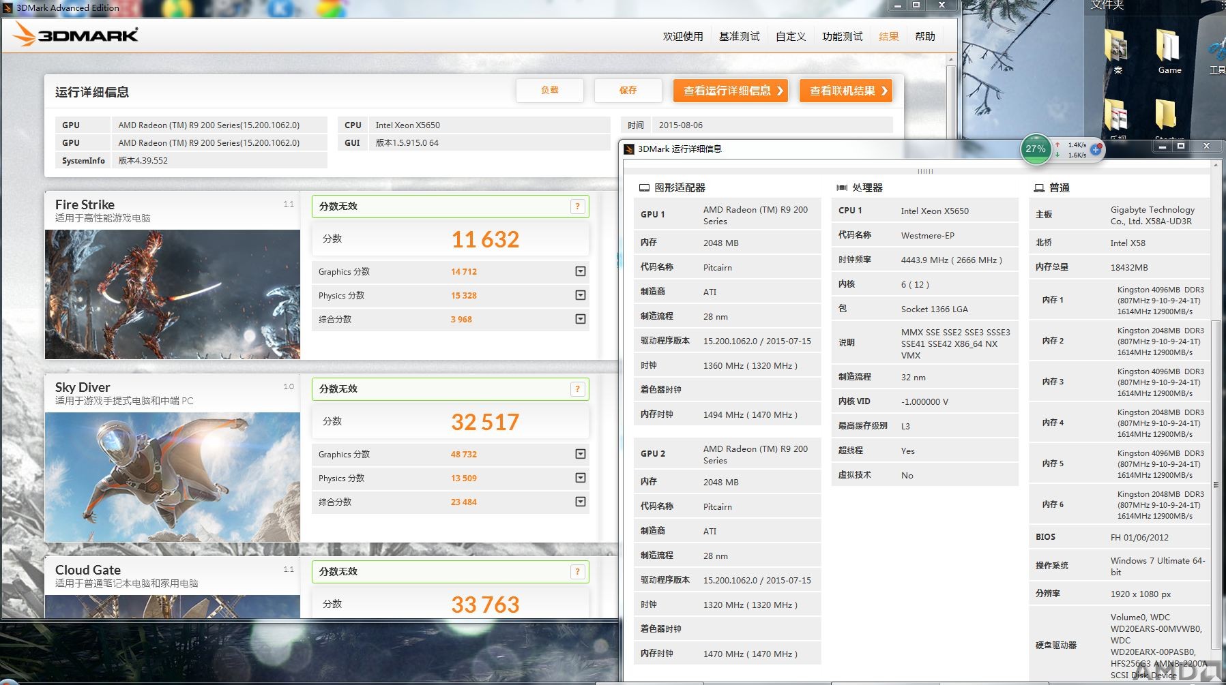Click the Sky Diver preview image
The height and width of the screenshot is (685, 1226).
pos(173,477)
